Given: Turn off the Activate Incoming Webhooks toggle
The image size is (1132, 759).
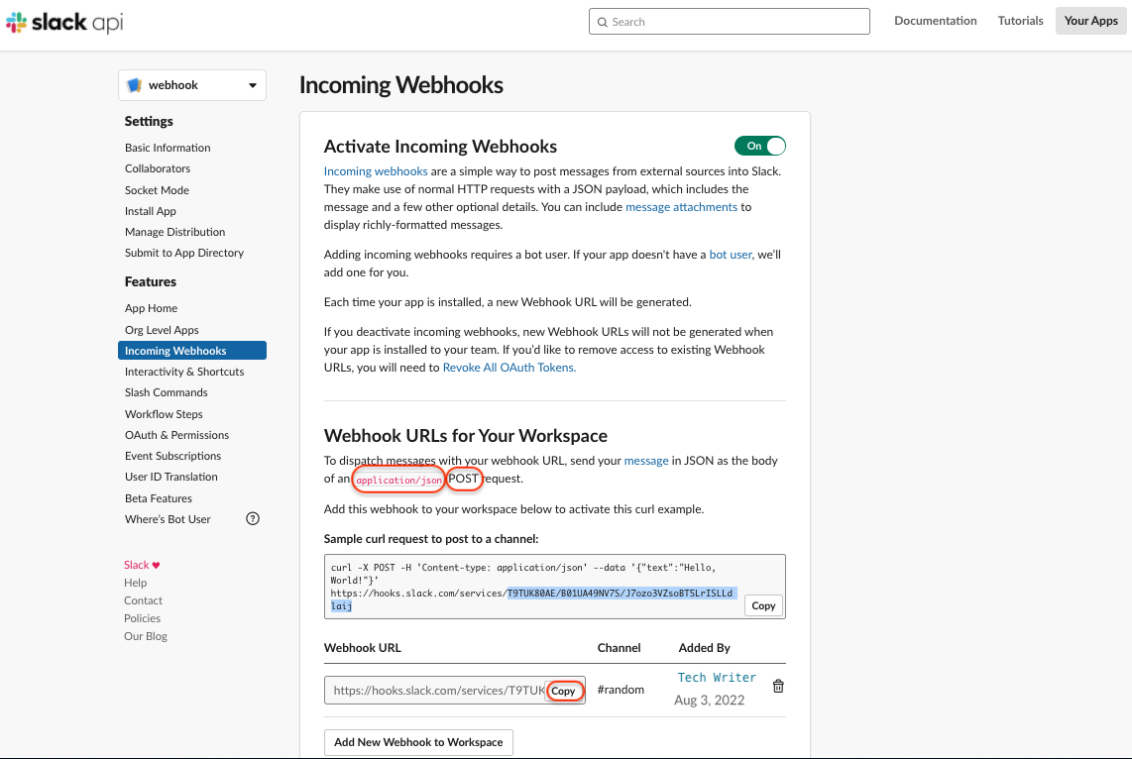Looking at the screenshot, I should (x=760, y=146).
